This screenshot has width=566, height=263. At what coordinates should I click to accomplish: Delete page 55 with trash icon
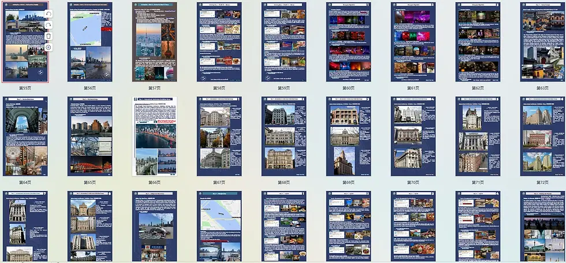(x=49, y=36)
